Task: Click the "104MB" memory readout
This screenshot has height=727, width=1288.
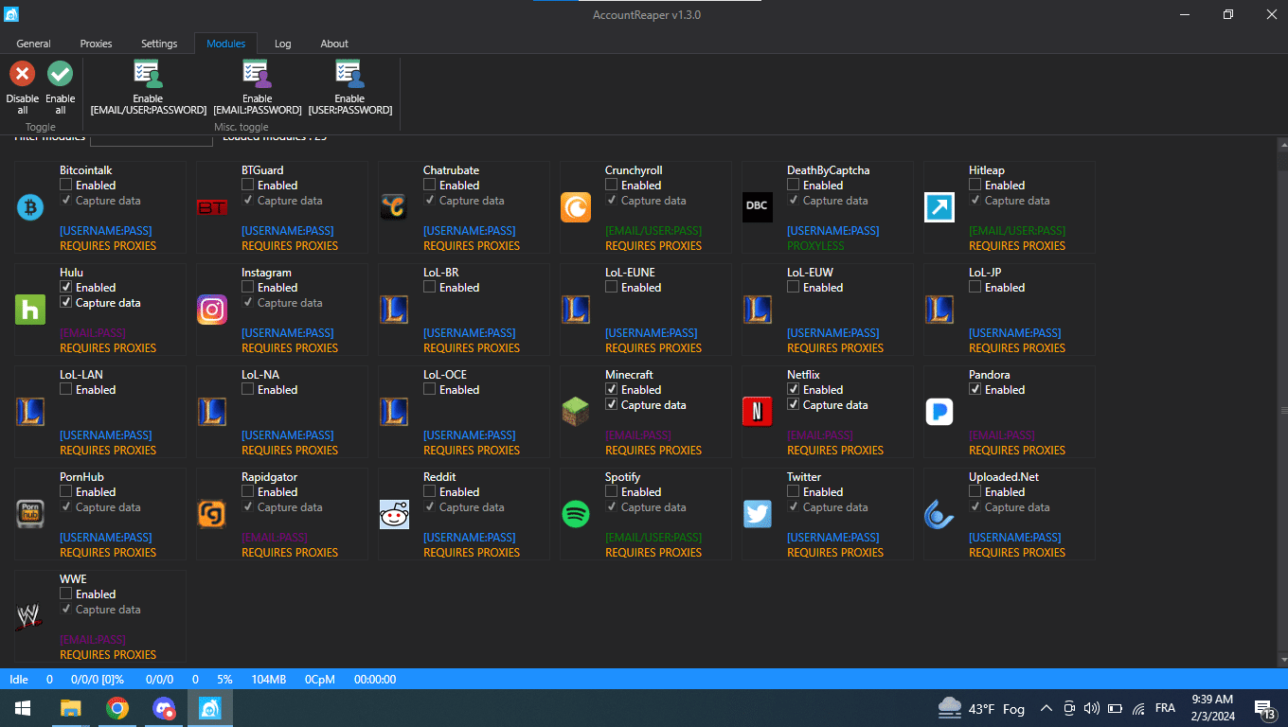Action: point(269,679)
